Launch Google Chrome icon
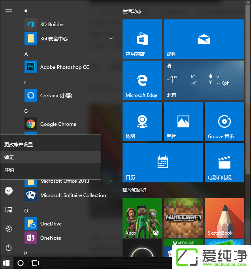Viewport: 251px width, 269px height. pos(31,124)
